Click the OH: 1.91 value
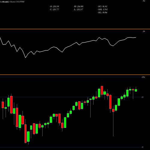150x150 pixels. click(x=103, y=10)
